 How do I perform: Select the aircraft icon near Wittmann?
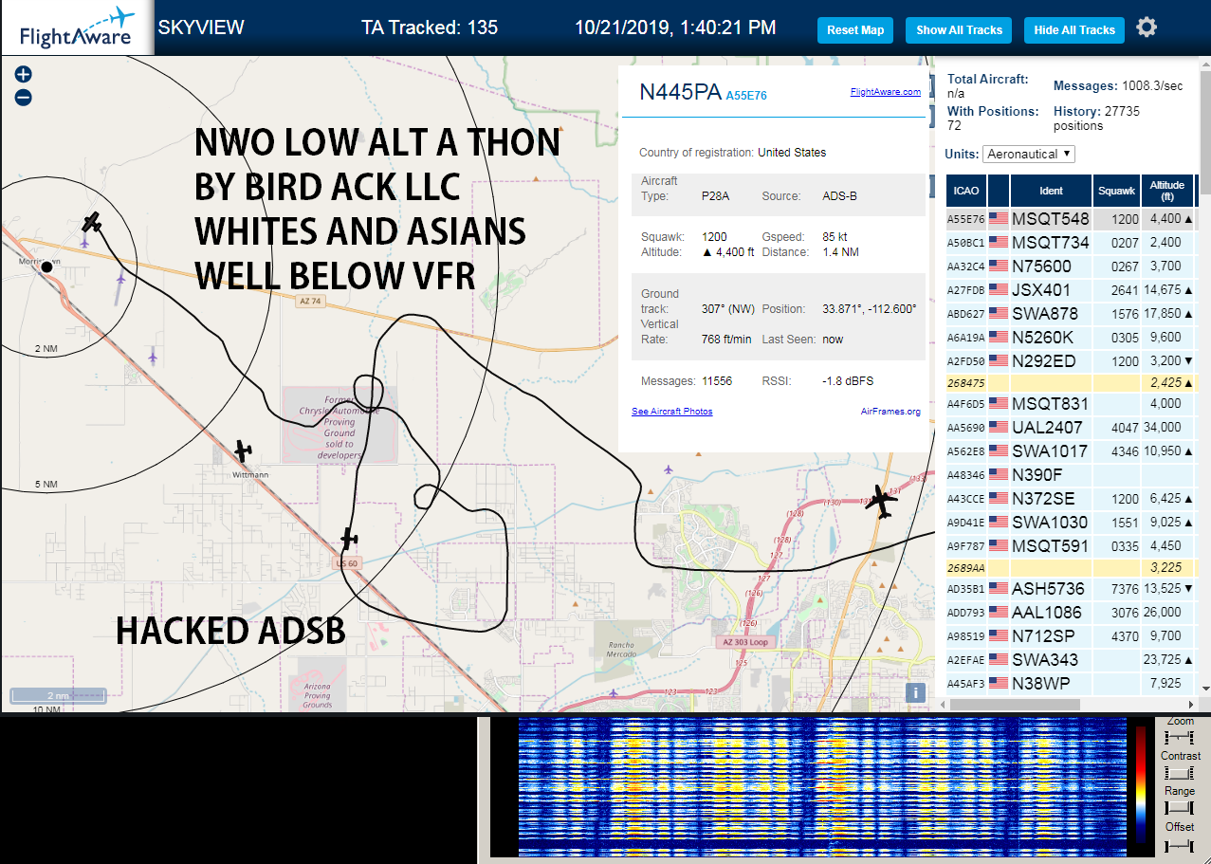pyautogui.click(x=244, y=450)
